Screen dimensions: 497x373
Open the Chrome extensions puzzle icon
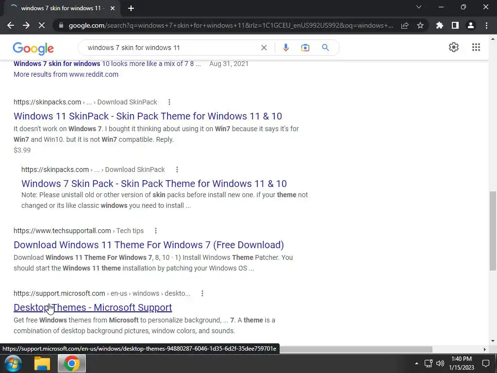pos(440,25)
